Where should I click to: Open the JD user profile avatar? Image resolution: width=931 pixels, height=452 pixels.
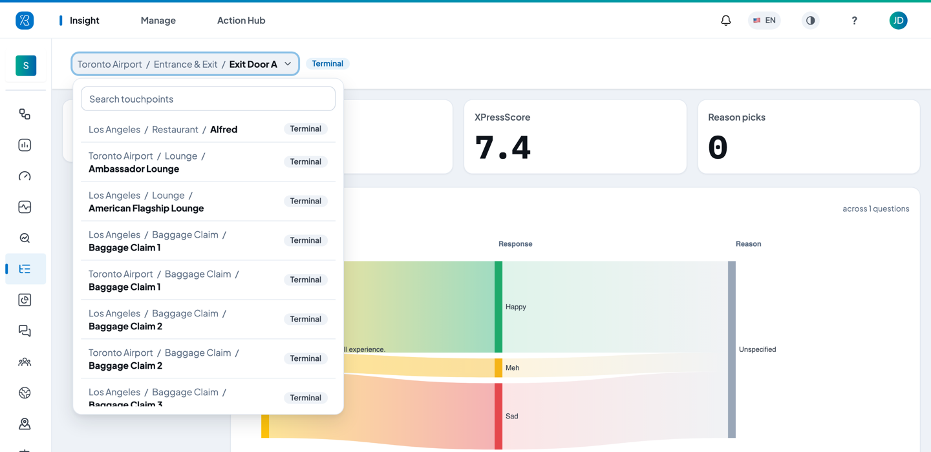(x=898, y=21)
